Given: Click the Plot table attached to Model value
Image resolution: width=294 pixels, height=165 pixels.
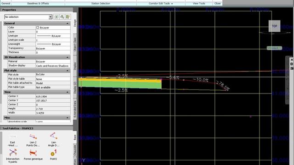Looking at the screenshot, I should coord(53,83).
